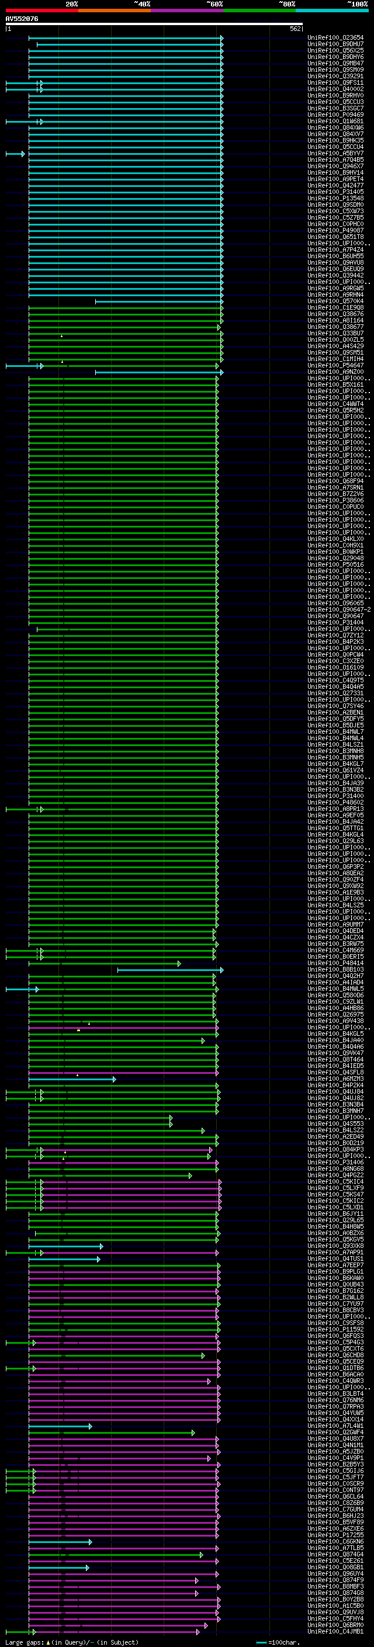The image size is (374, 1647).
Task: Click the query name AV552076
Action: tap(22, 19)
